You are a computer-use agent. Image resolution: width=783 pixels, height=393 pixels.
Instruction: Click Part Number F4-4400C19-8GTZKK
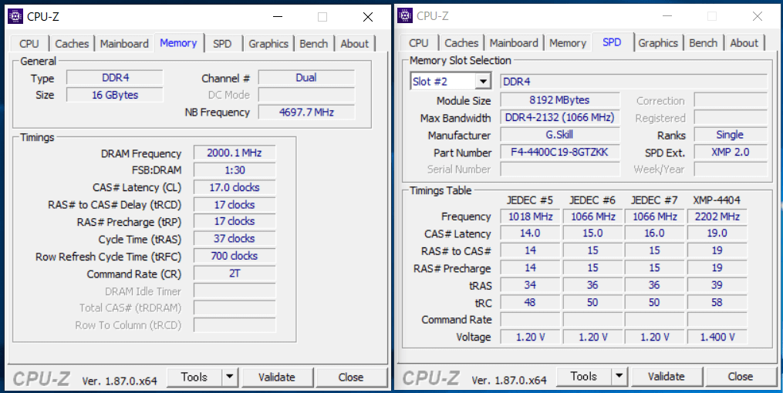[560, 152]
